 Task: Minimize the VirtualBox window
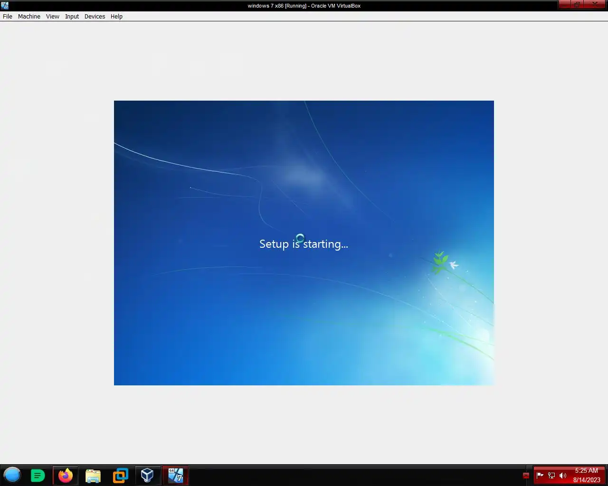point(564,5)
